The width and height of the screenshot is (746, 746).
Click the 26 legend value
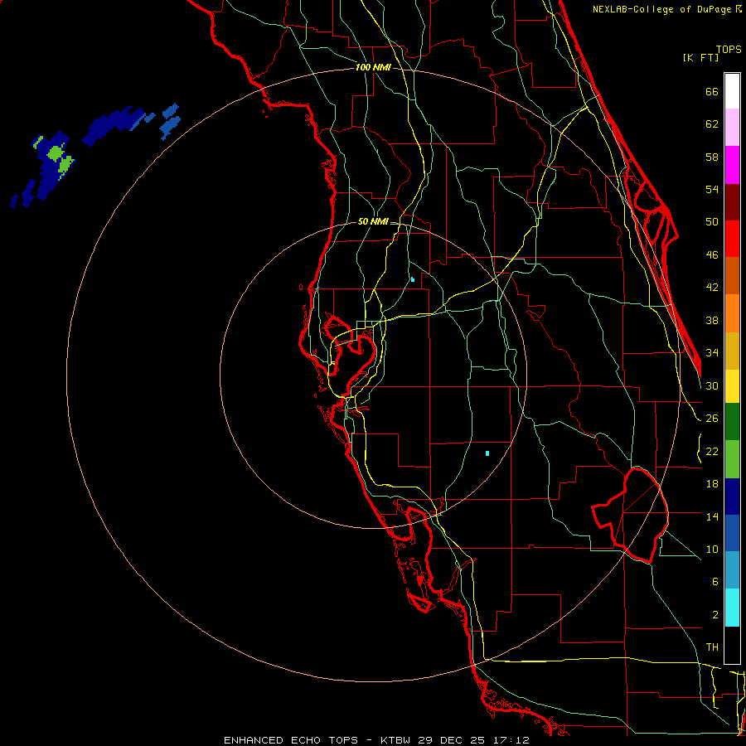712,419
